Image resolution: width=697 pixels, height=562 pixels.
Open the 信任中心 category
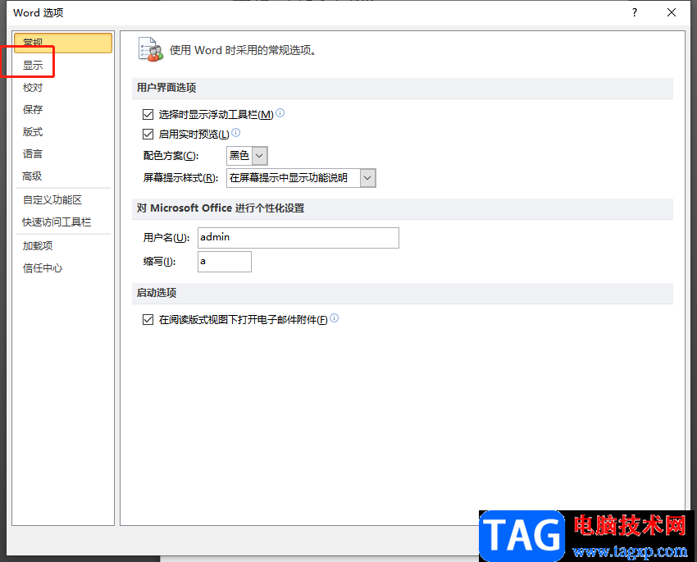(x=43, y=268)
